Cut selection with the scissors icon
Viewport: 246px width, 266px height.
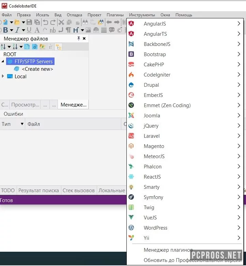61,22
